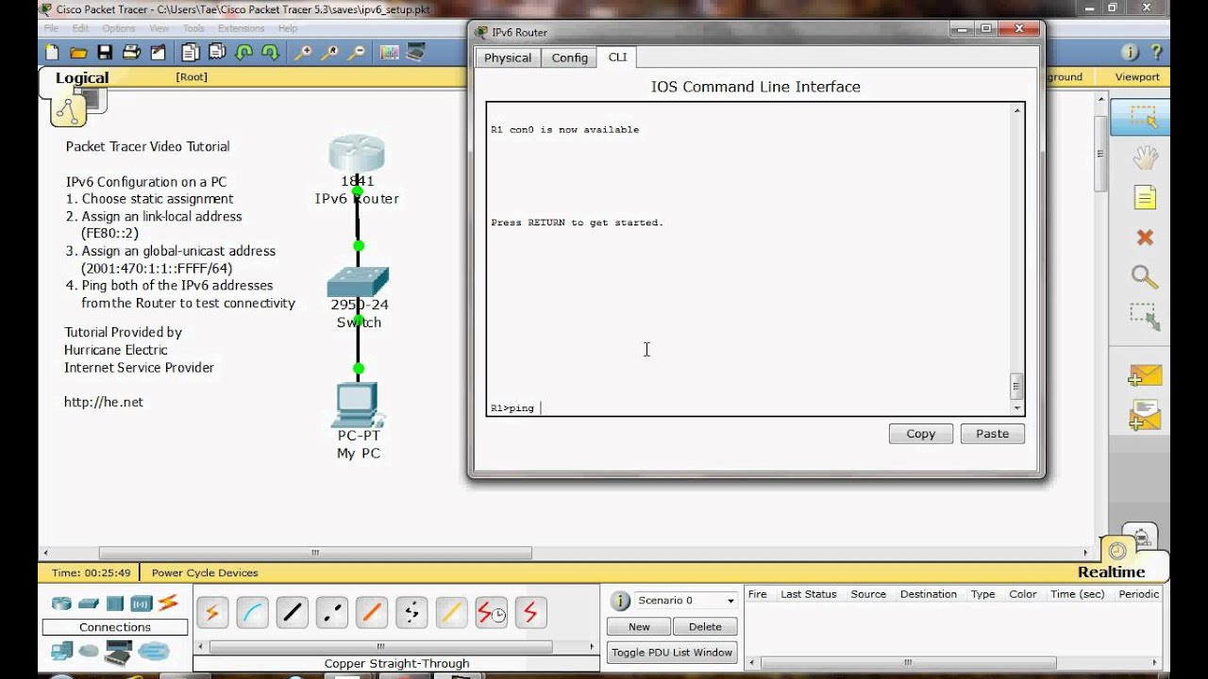Click the Copy icon in the toolbar
The height and width of the screenshot is (679, 1208).
tap(191, 53)
